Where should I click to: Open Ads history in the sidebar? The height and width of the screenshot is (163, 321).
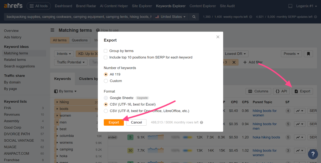click(x=13, y=37)
